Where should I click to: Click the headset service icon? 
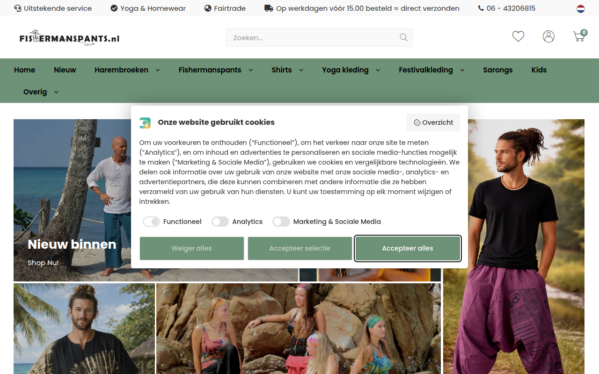click(18, 8)
